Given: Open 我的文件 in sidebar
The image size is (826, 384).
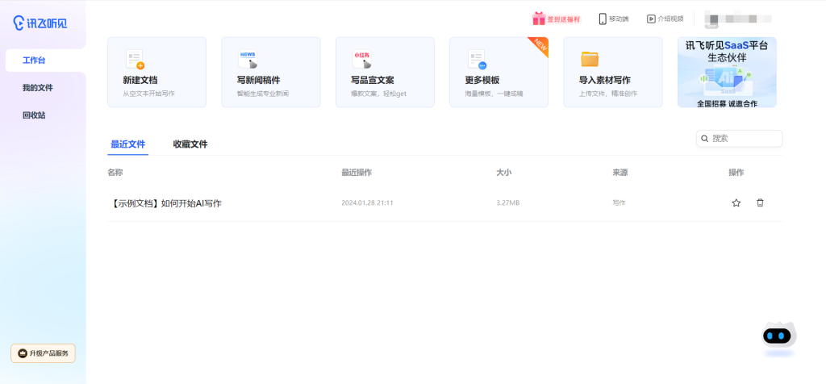Looking at the screenshot, I should pos(37,87).
